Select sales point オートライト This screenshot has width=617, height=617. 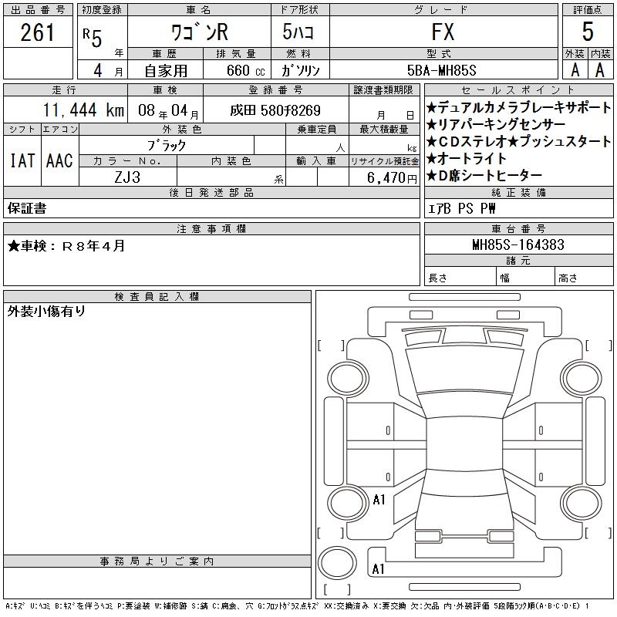467,158
